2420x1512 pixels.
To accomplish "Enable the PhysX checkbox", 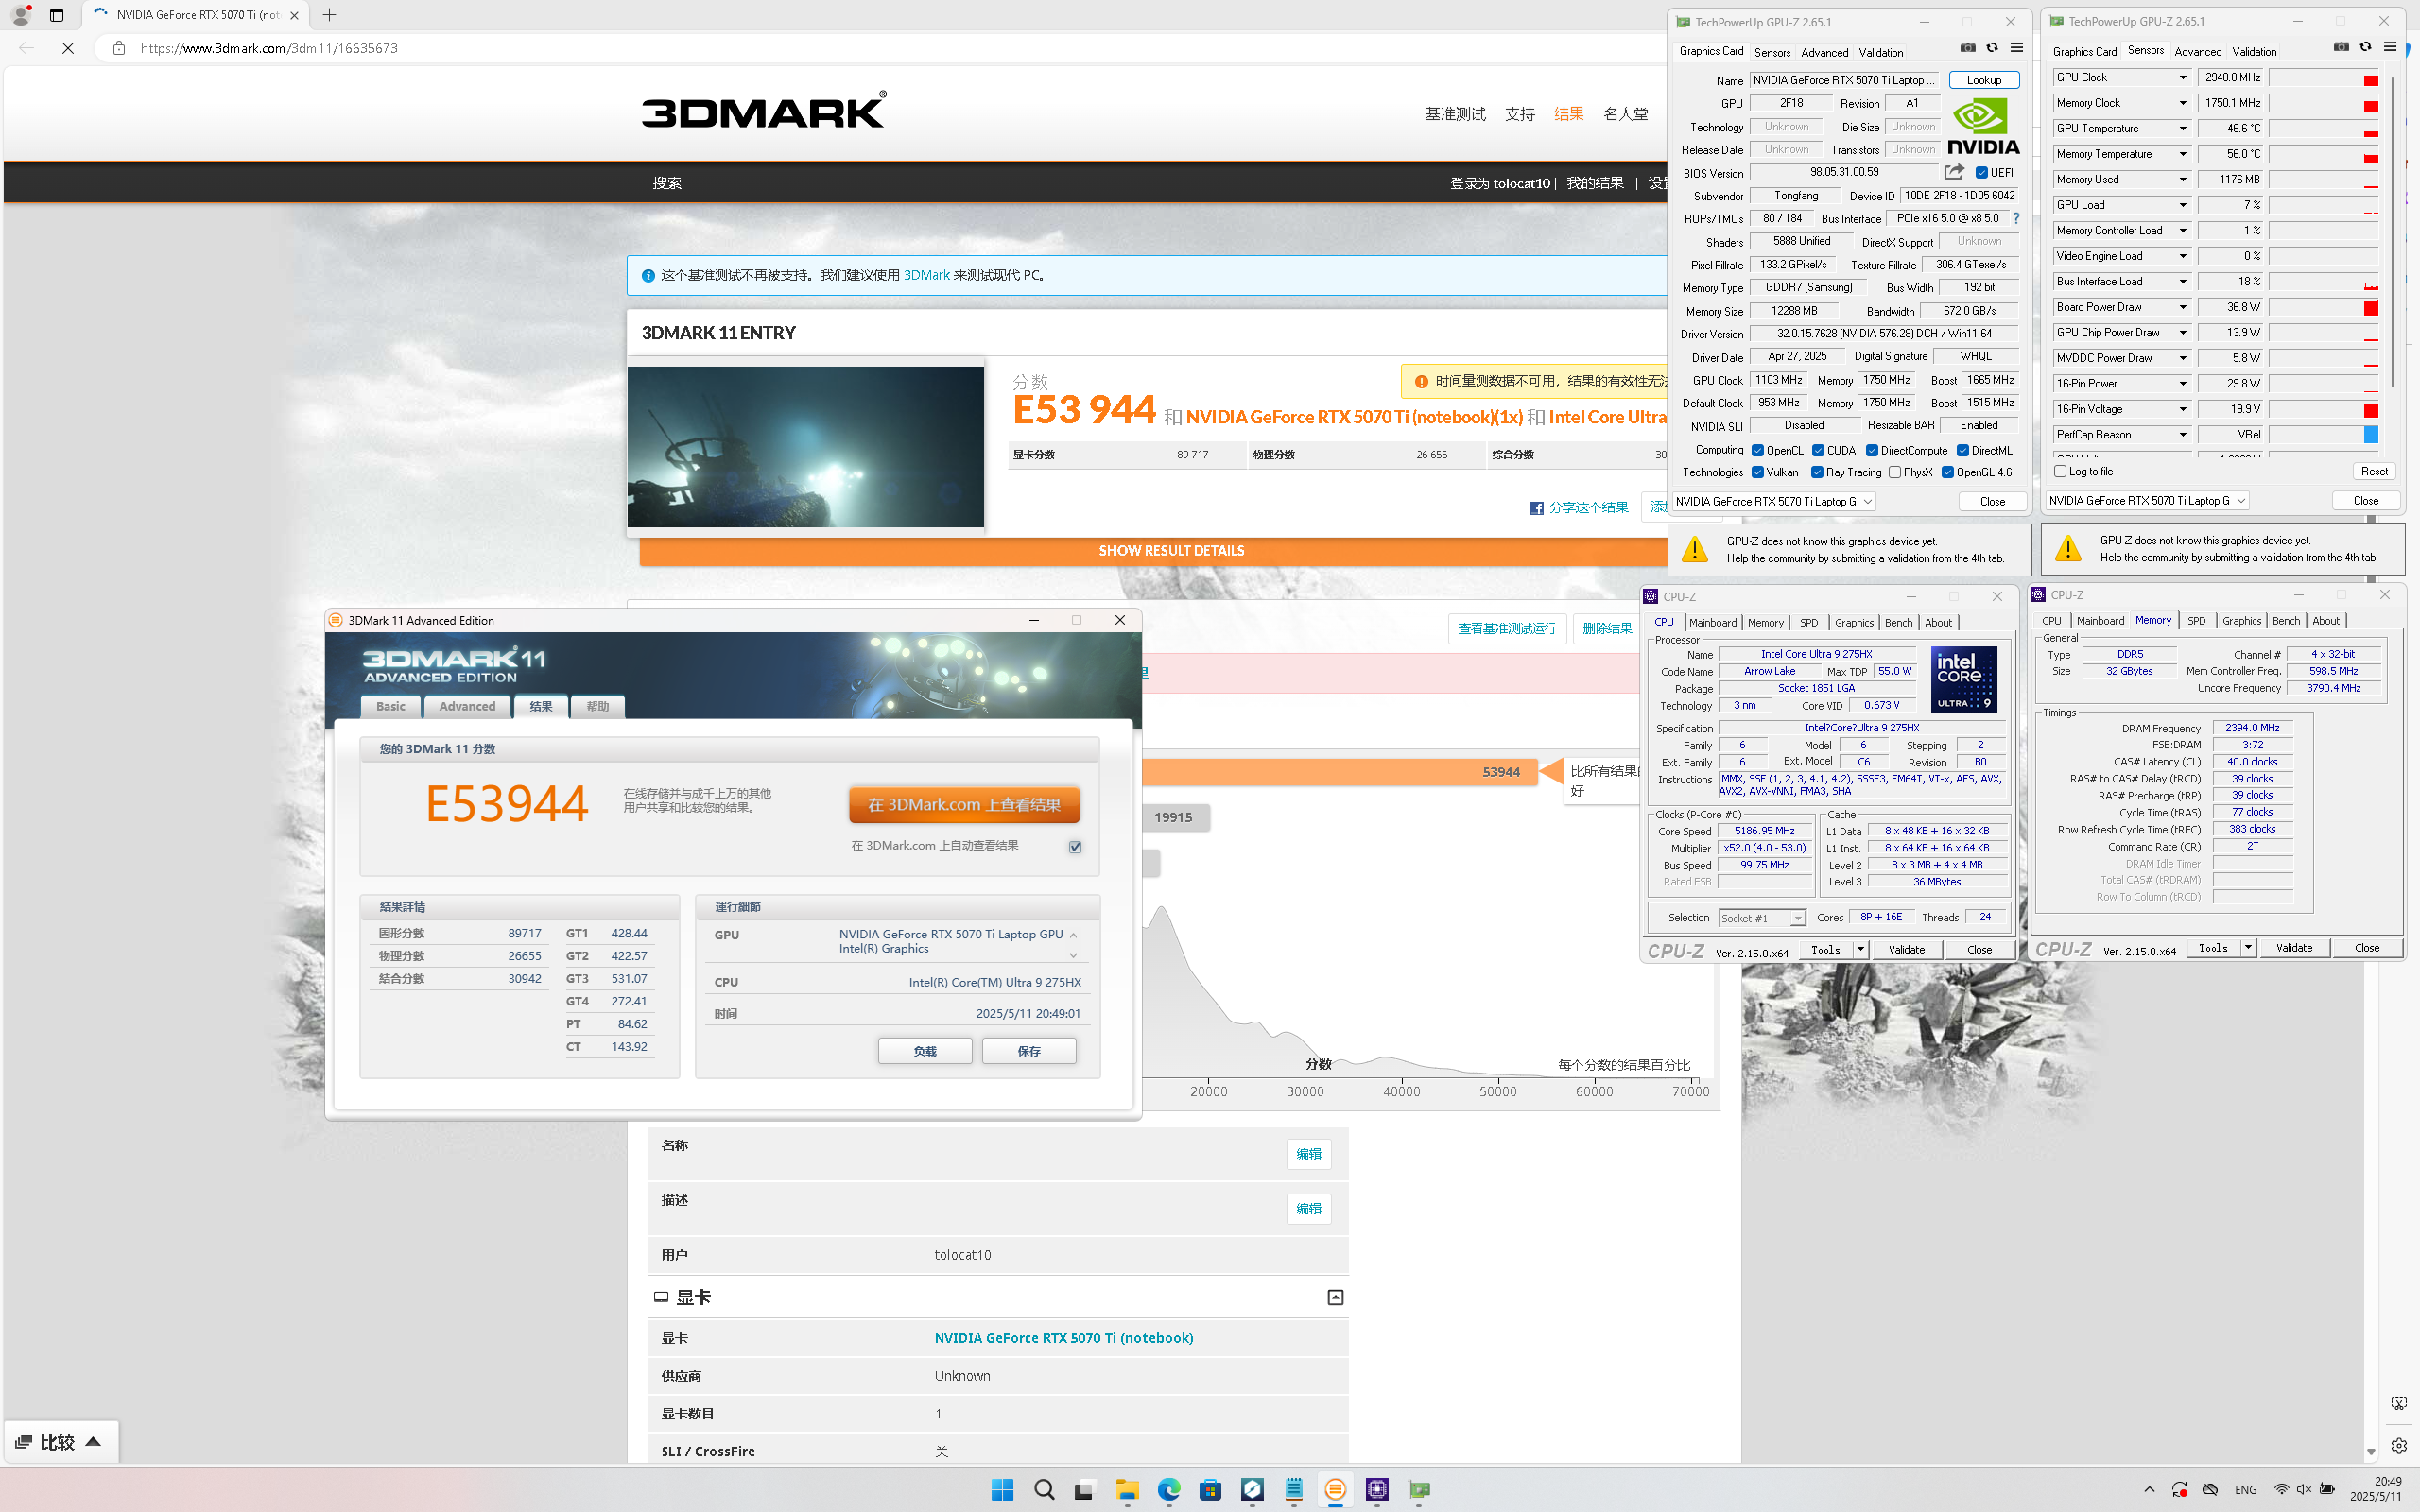I will [1894, 473].
